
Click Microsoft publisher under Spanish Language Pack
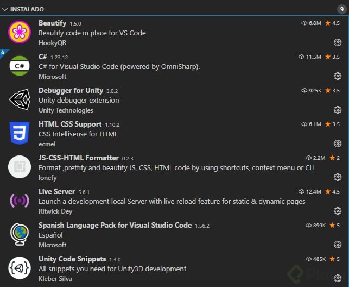[x=52, y=245]
